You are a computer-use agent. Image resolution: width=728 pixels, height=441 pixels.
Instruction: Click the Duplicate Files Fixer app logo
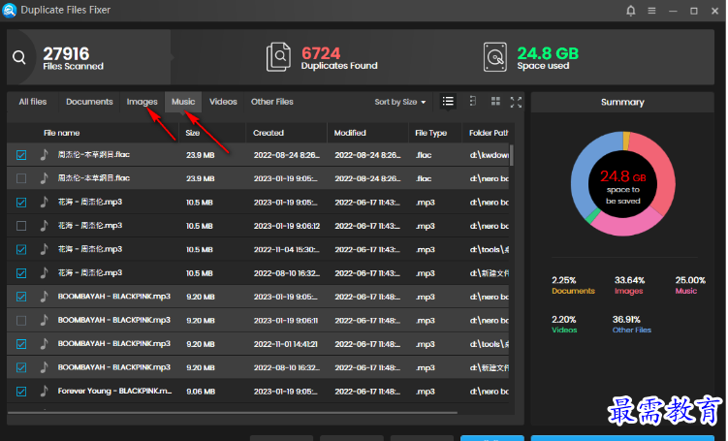click(x=10, y=10)
